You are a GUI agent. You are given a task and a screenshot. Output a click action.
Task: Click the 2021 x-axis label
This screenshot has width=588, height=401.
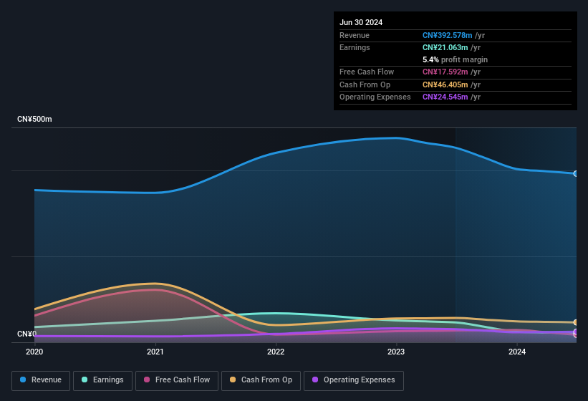click(155, 352)
